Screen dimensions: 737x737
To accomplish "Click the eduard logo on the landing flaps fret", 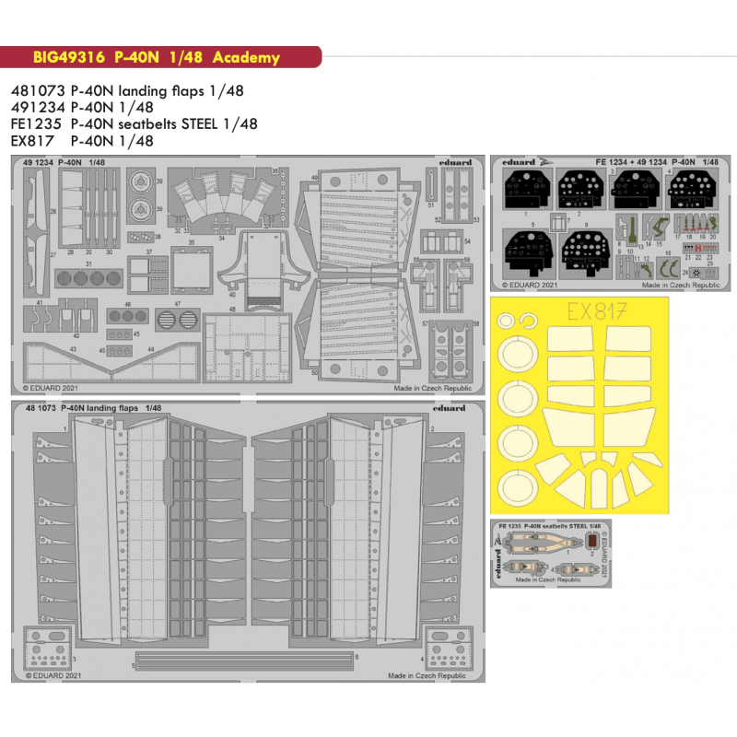I will point(449,408).
